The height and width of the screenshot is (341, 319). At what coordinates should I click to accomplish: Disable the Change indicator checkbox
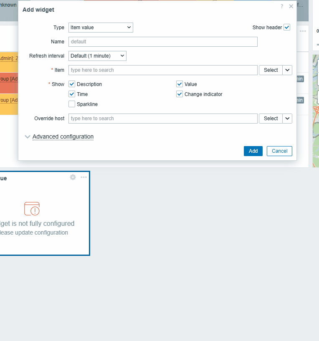pos(180,94)
